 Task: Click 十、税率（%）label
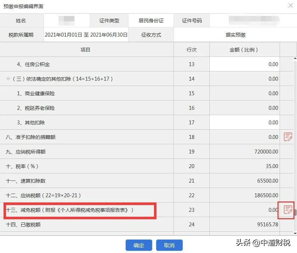(x=22, y=166)
